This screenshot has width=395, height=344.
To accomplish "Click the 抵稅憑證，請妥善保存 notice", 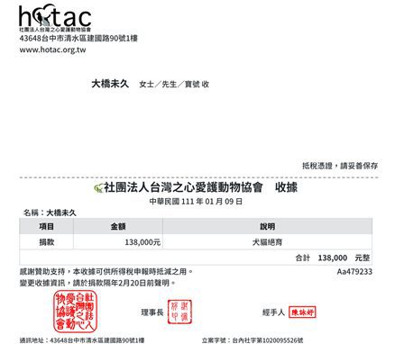I will point(340,166).
